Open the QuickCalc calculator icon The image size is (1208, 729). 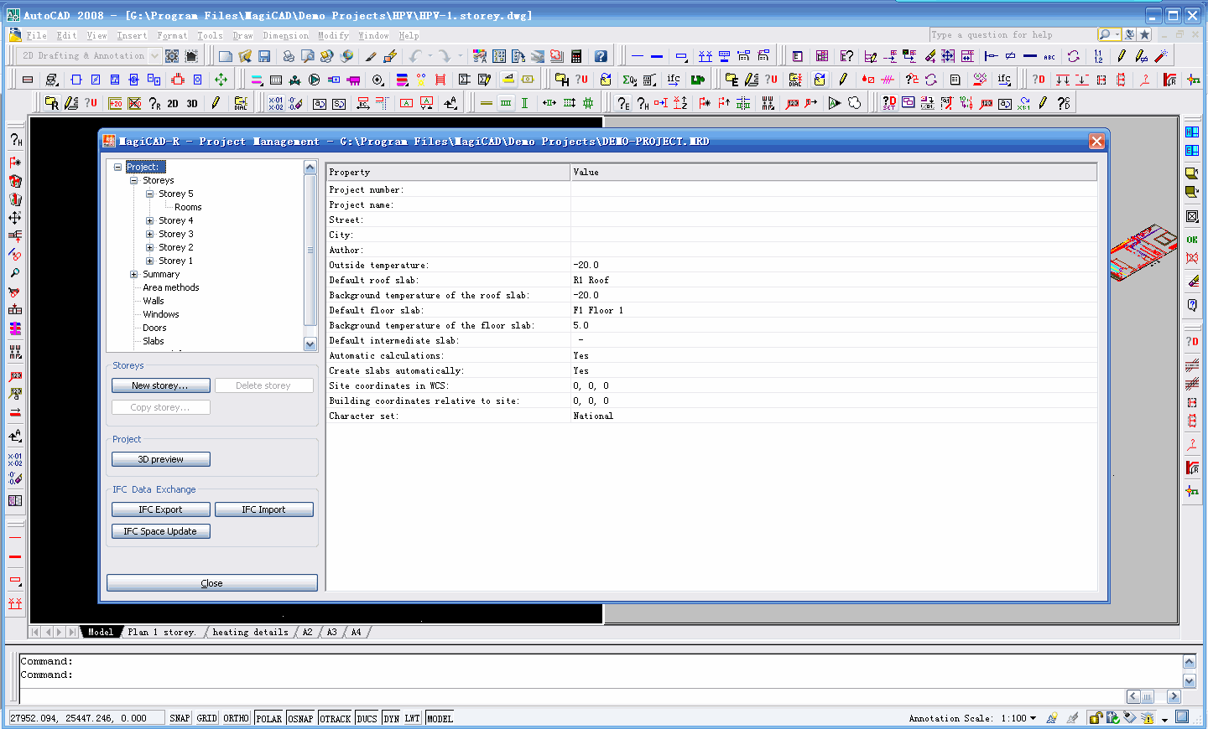[576, 56]
